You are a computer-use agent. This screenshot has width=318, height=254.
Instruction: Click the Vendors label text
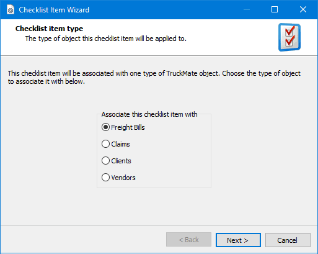tap(123, 178)
